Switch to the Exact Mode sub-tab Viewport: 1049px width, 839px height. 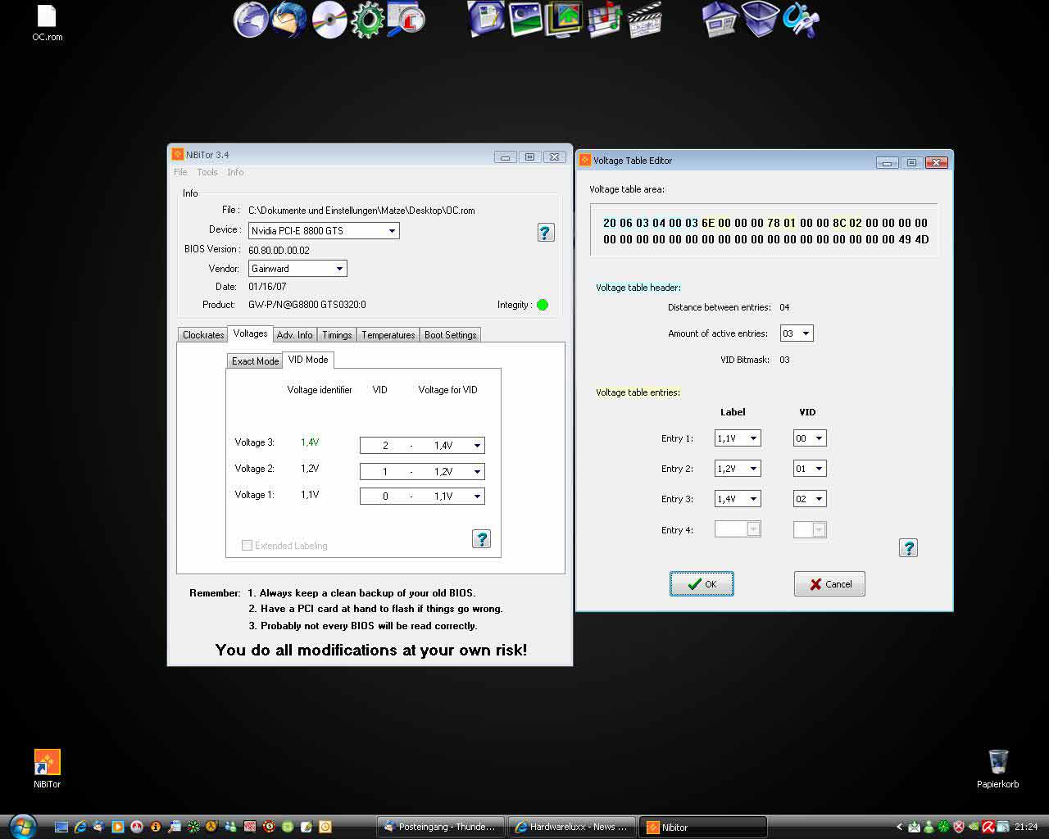pyautogui.click(x=255, y=361)
